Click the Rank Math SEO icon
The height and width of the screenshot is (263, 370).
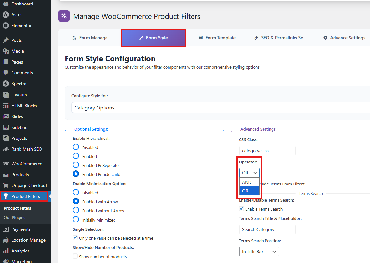click(x=6, y=149)
